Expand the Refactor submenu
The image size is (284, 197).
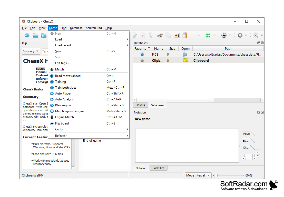[89, 136]
